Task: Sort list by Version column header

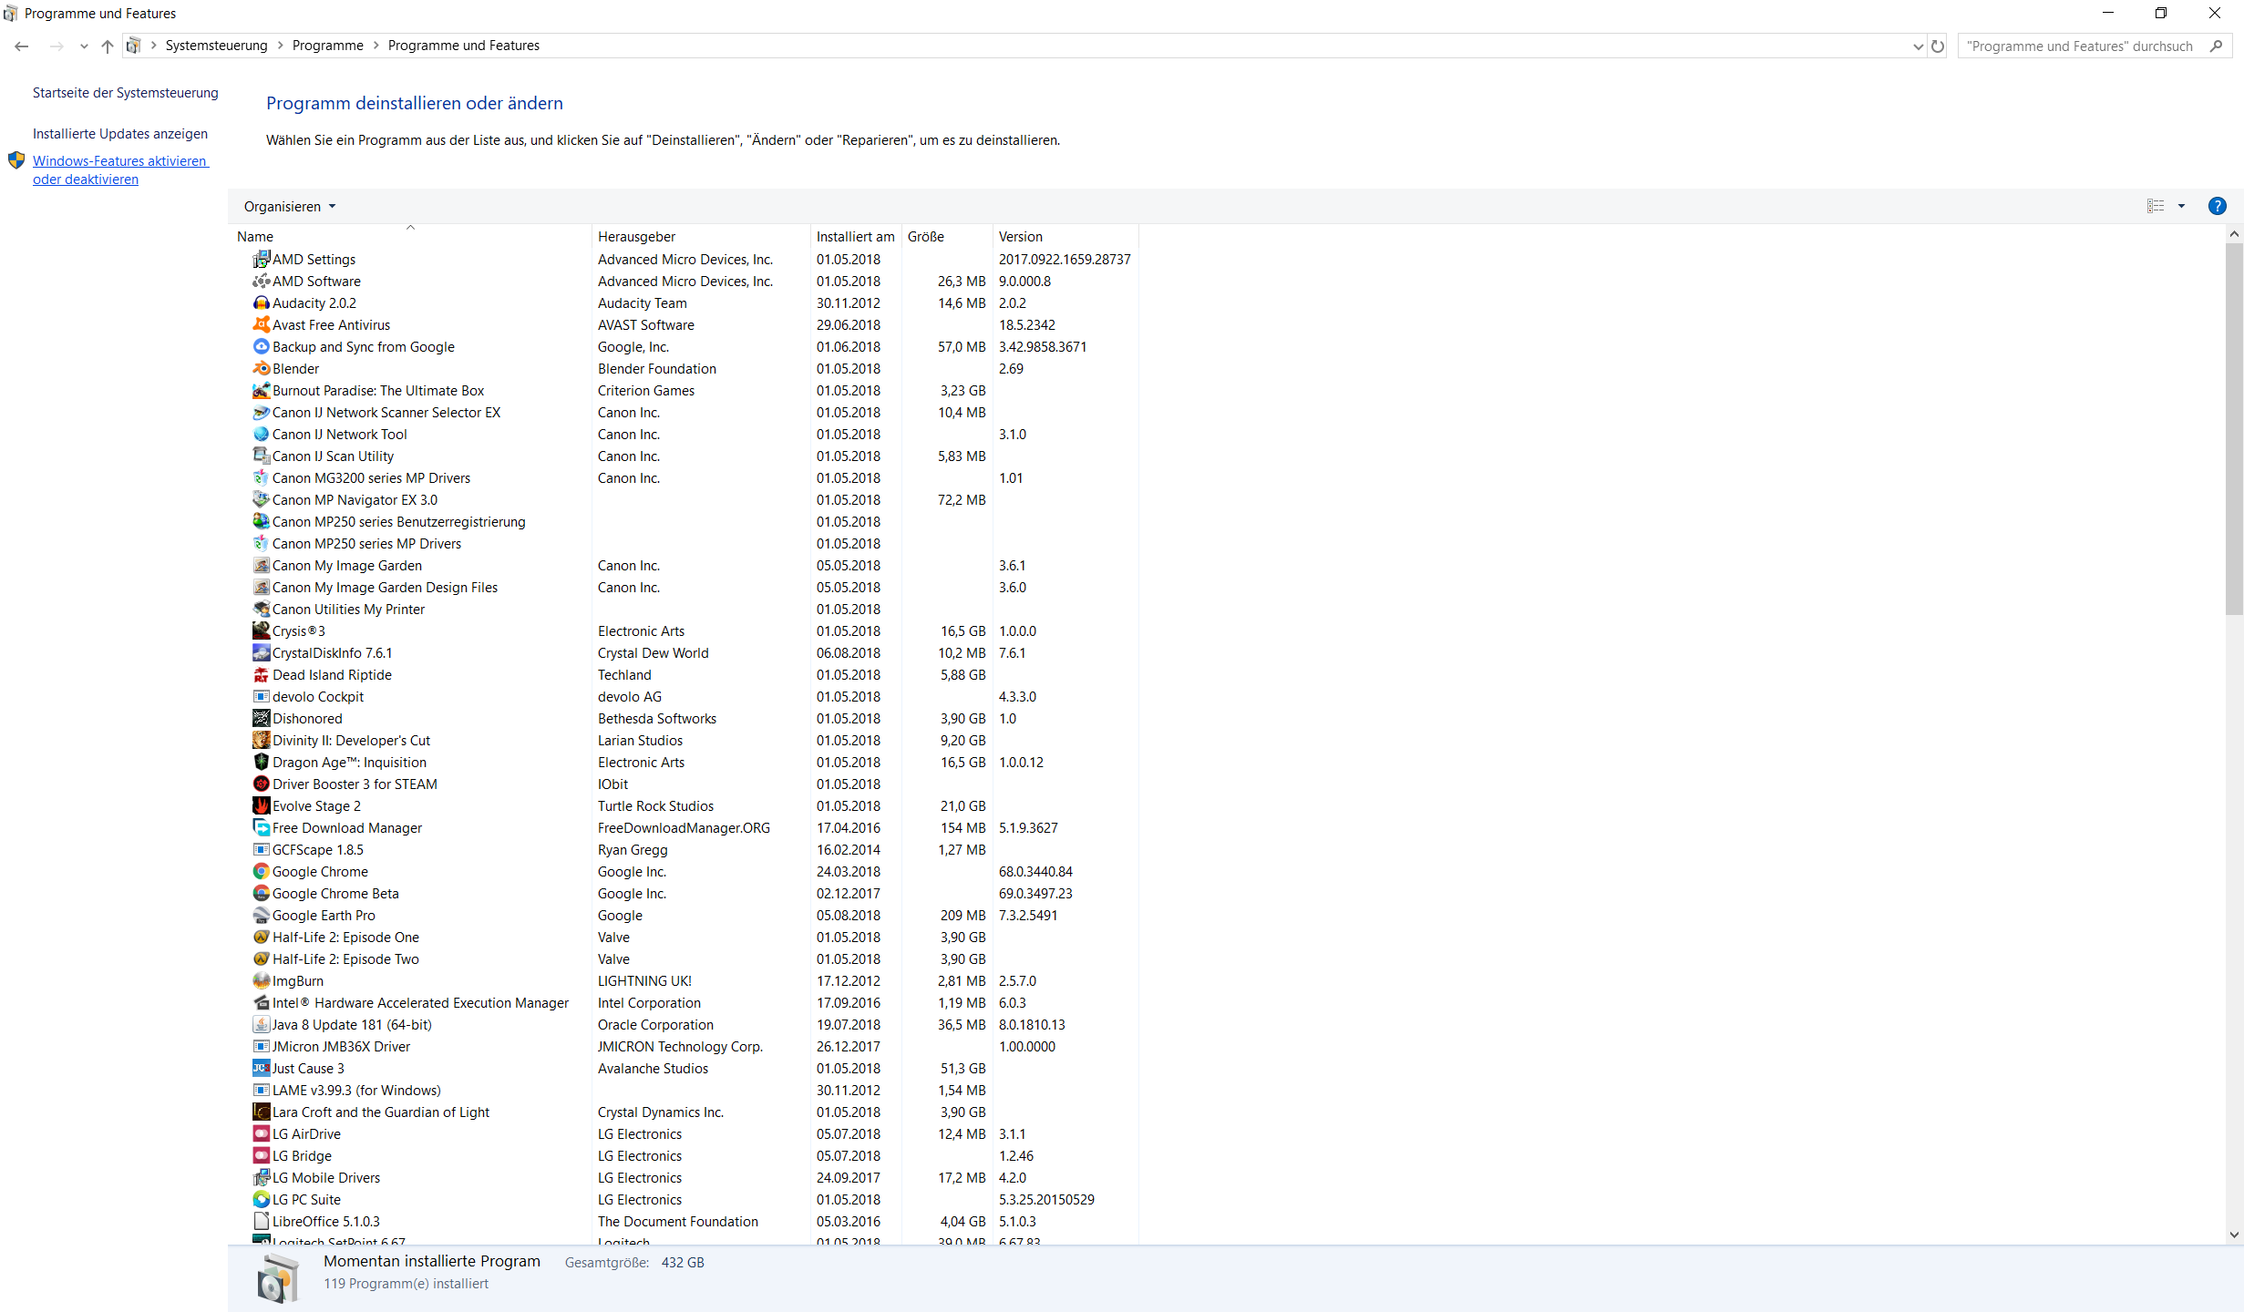Action: point(1065,236)
